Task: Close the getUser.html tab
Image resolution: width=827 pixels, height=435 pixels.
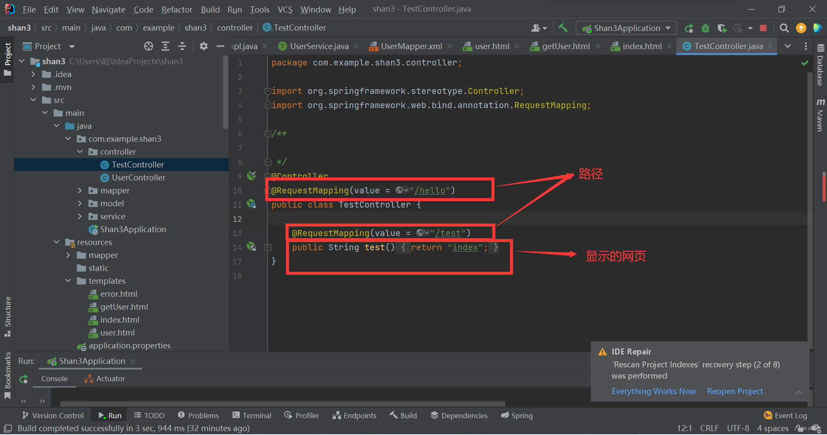Action: click(598, 46)
